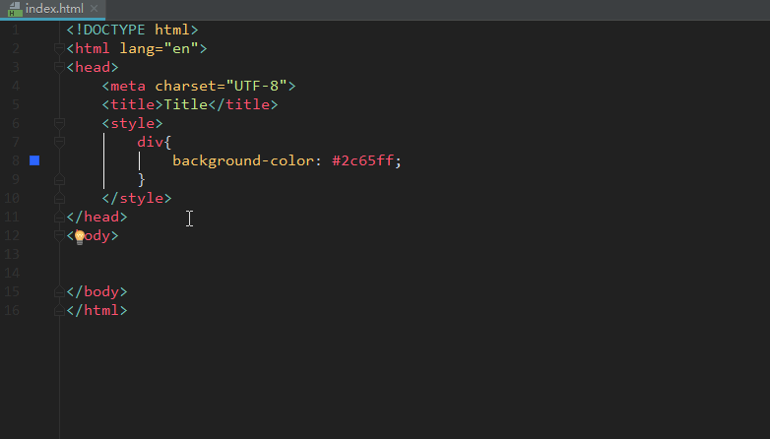The width and height of the screenshot is (770, 439).
Task: Select the index.html editor tab
Action: (52, 9)
